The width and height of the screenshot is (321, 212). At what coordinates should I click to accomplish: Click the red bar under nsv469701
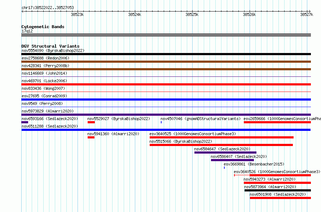tap(166, 84)
